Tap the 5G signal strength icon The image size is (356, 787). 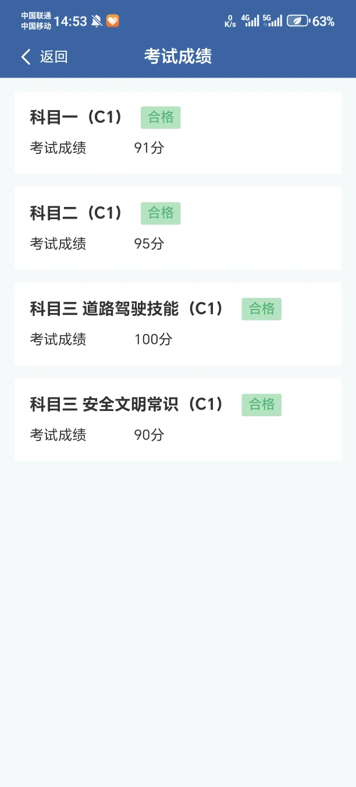[x=272, y=21]
